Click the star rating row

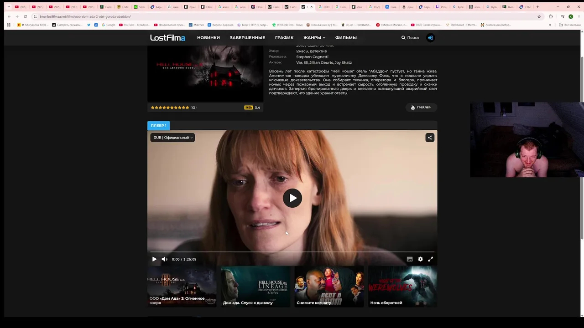[170, 108]
